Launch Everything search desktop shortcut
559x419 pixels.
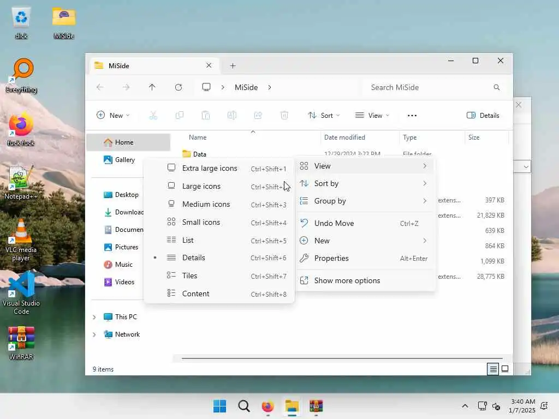point(21,75)
